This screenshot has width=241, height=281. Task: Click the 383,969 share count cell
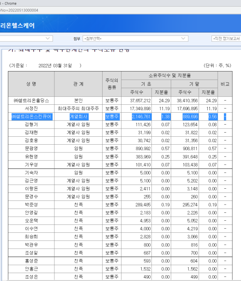coord(137,157)
